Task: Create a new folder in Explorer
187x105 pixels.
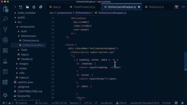Action: click(27, 7)
